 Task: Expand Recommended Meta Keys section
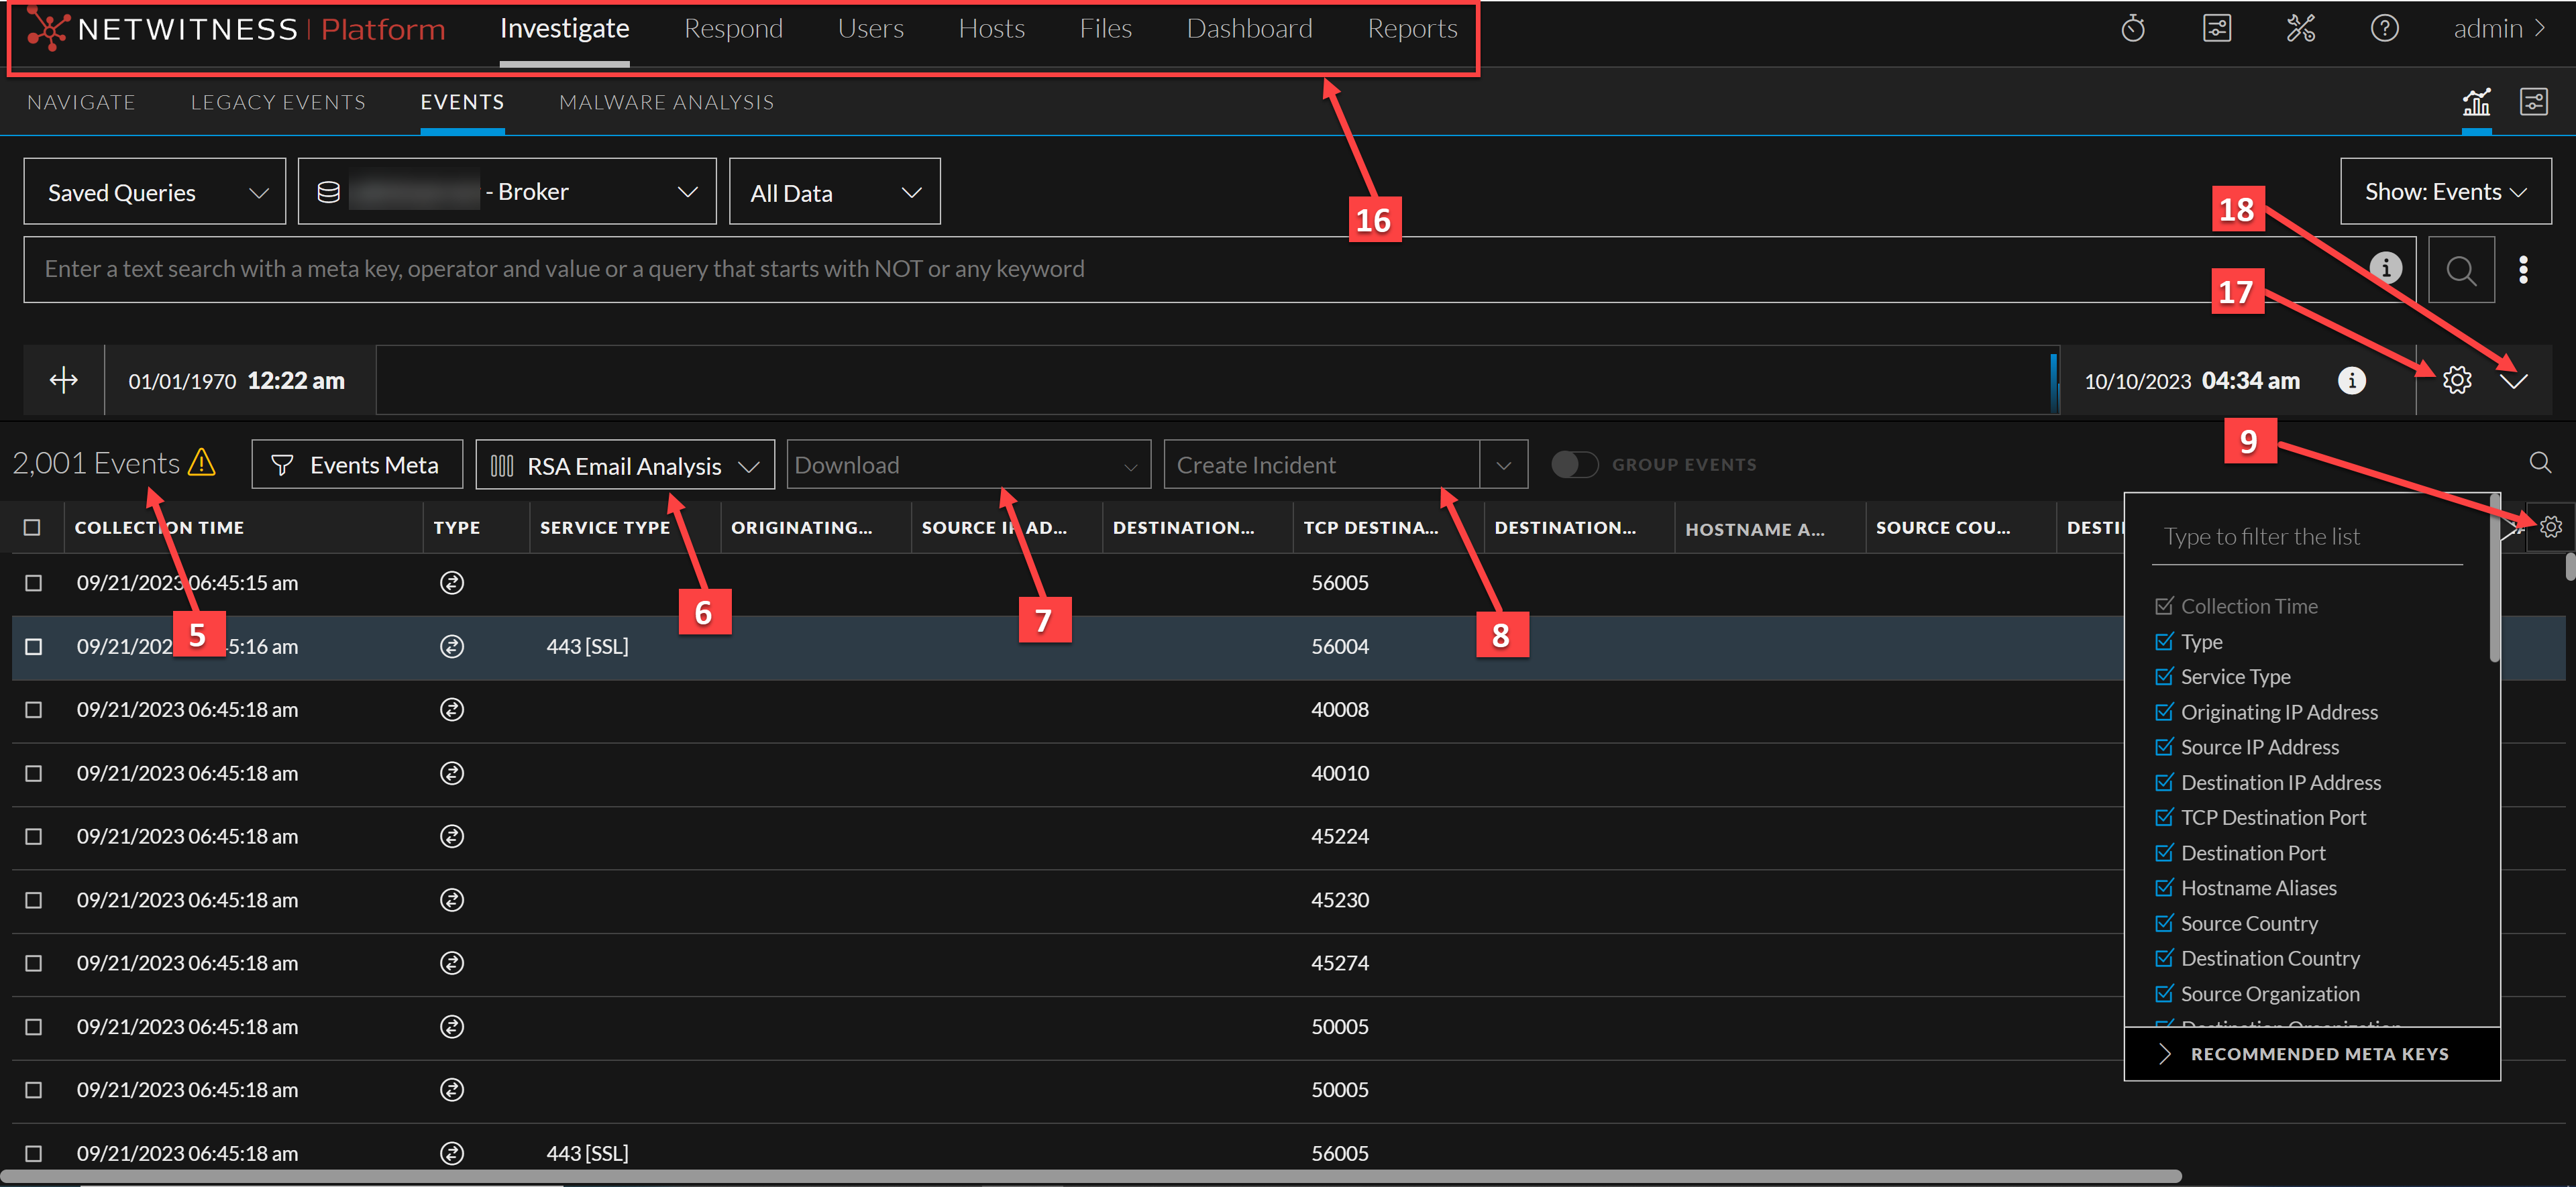click(x=2310, y=1054)
